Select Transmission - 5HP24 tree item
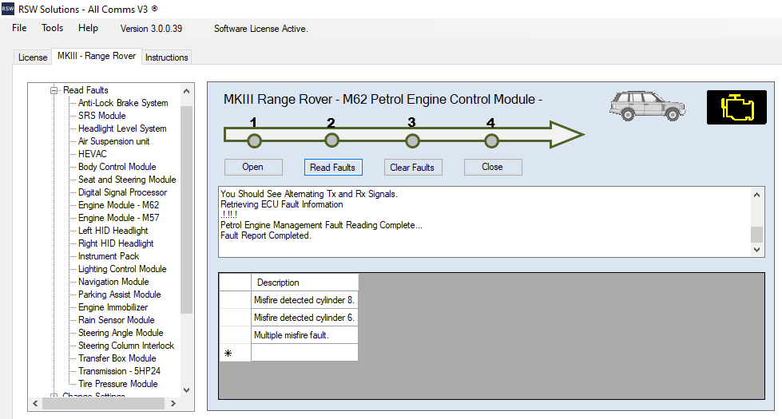Viewport: 782px width, 419px height. [119, 371]
